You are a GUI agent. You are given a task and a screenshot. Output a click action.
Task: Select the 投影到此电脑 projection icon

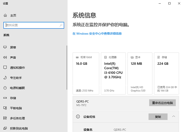5,128
